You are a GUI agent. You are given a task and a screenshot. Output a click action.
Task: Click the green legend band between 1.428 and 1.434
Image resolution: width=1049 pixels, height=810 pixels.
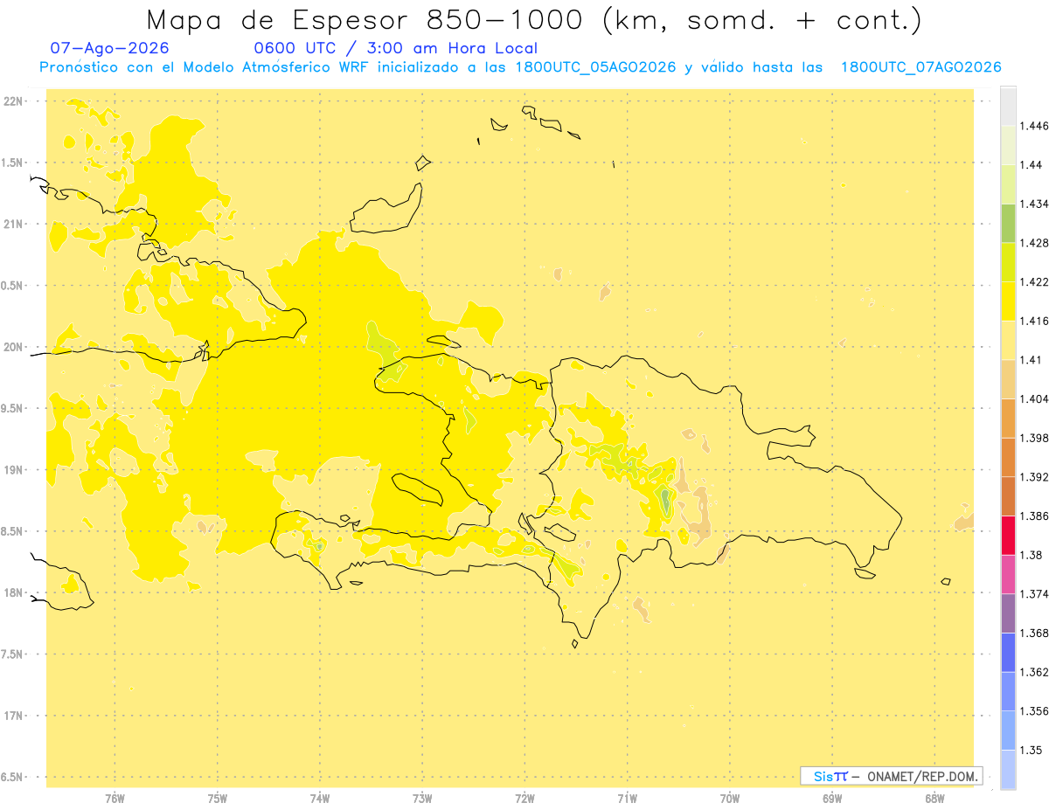point(1008,223)
